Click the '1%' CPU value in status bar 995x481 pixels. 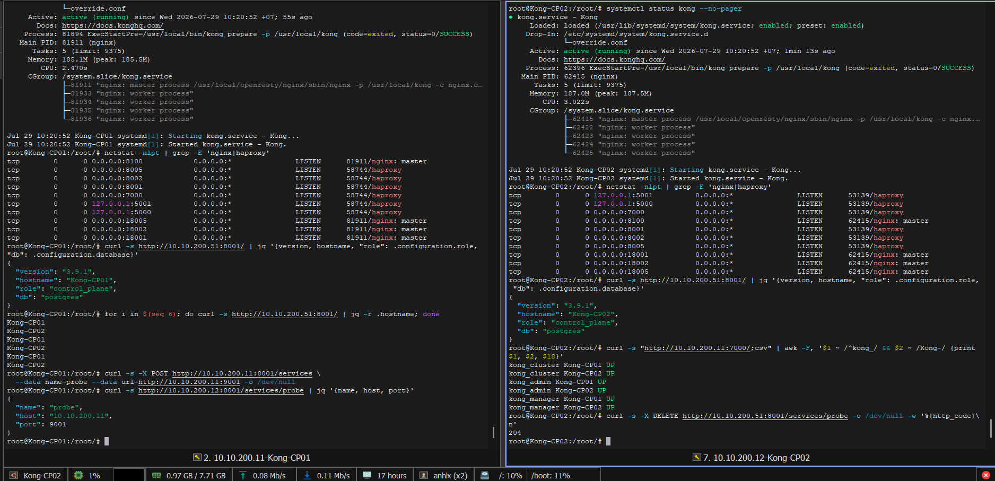[94, 476]
